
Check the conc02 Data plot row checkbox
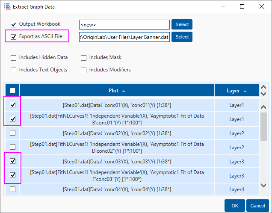[x=12, y=133]
